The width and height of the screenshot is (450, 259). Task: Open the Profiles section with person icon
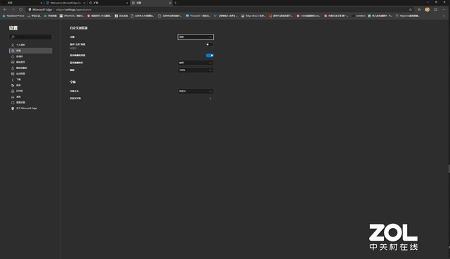pos(30,45)
